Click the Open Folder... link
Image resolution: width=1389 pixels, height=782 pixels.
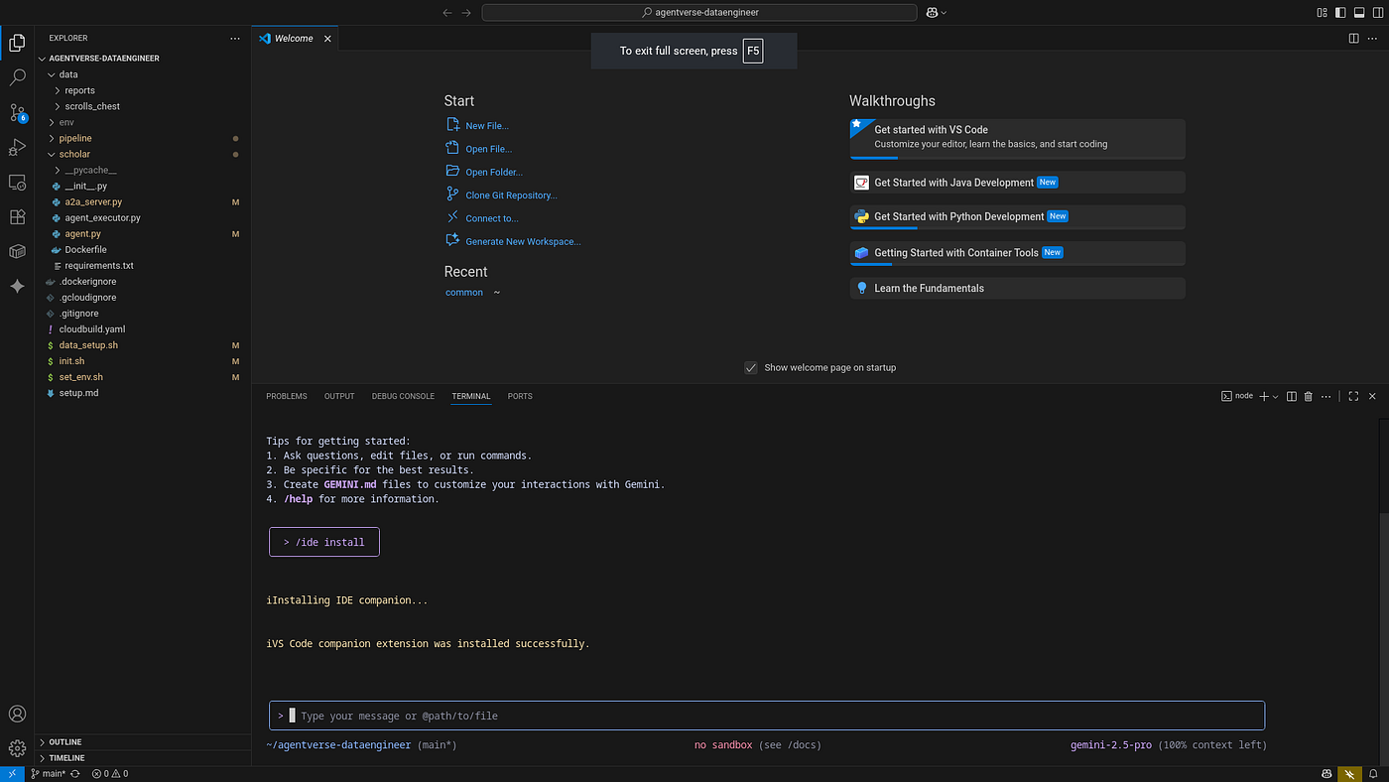494,172
